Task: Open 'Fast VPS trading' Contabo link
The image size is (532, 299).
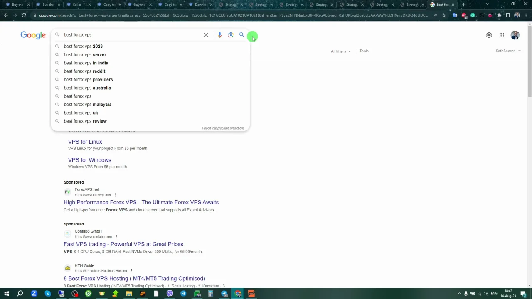Action: 123,244
